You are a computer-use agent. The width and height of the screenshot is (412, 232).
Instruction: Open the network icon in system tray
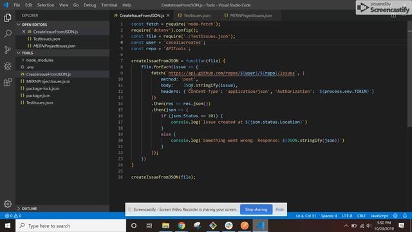click(362, 226)
